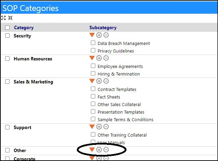The image size is (218, 161).
Task: Check the Data Breach Management checkbox
Action: (x=93, y=43)
